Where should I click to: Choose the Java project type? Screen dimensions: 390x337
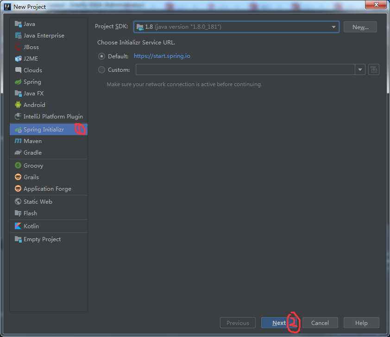(49, 24)
